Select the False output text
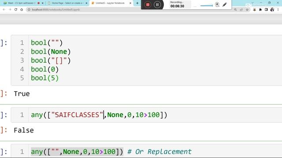282x158 pixels. coord(24,130)
